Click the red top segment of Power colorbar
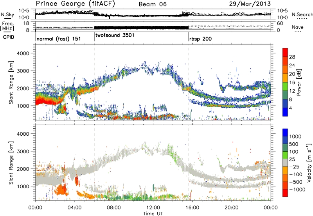The height and width of the screenshot is (216, 313). point(285,52)
